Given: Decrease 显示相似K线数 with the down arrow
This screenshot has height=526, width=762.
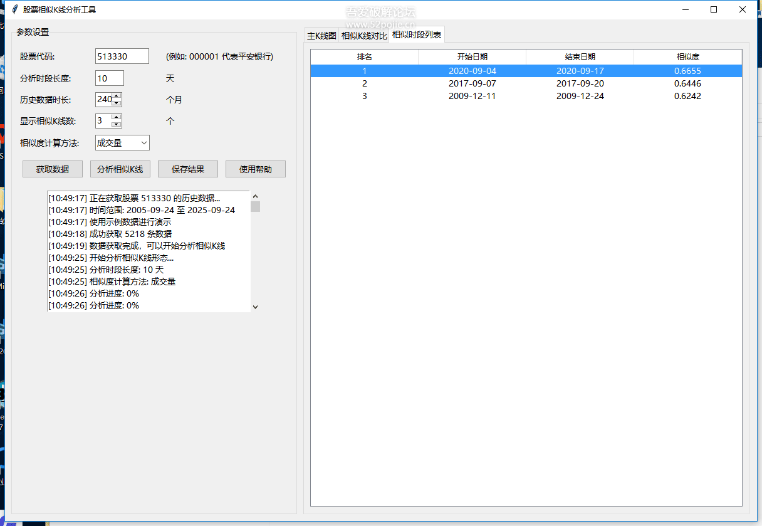Looking at the screenshot, I should [x=117, y=124].
